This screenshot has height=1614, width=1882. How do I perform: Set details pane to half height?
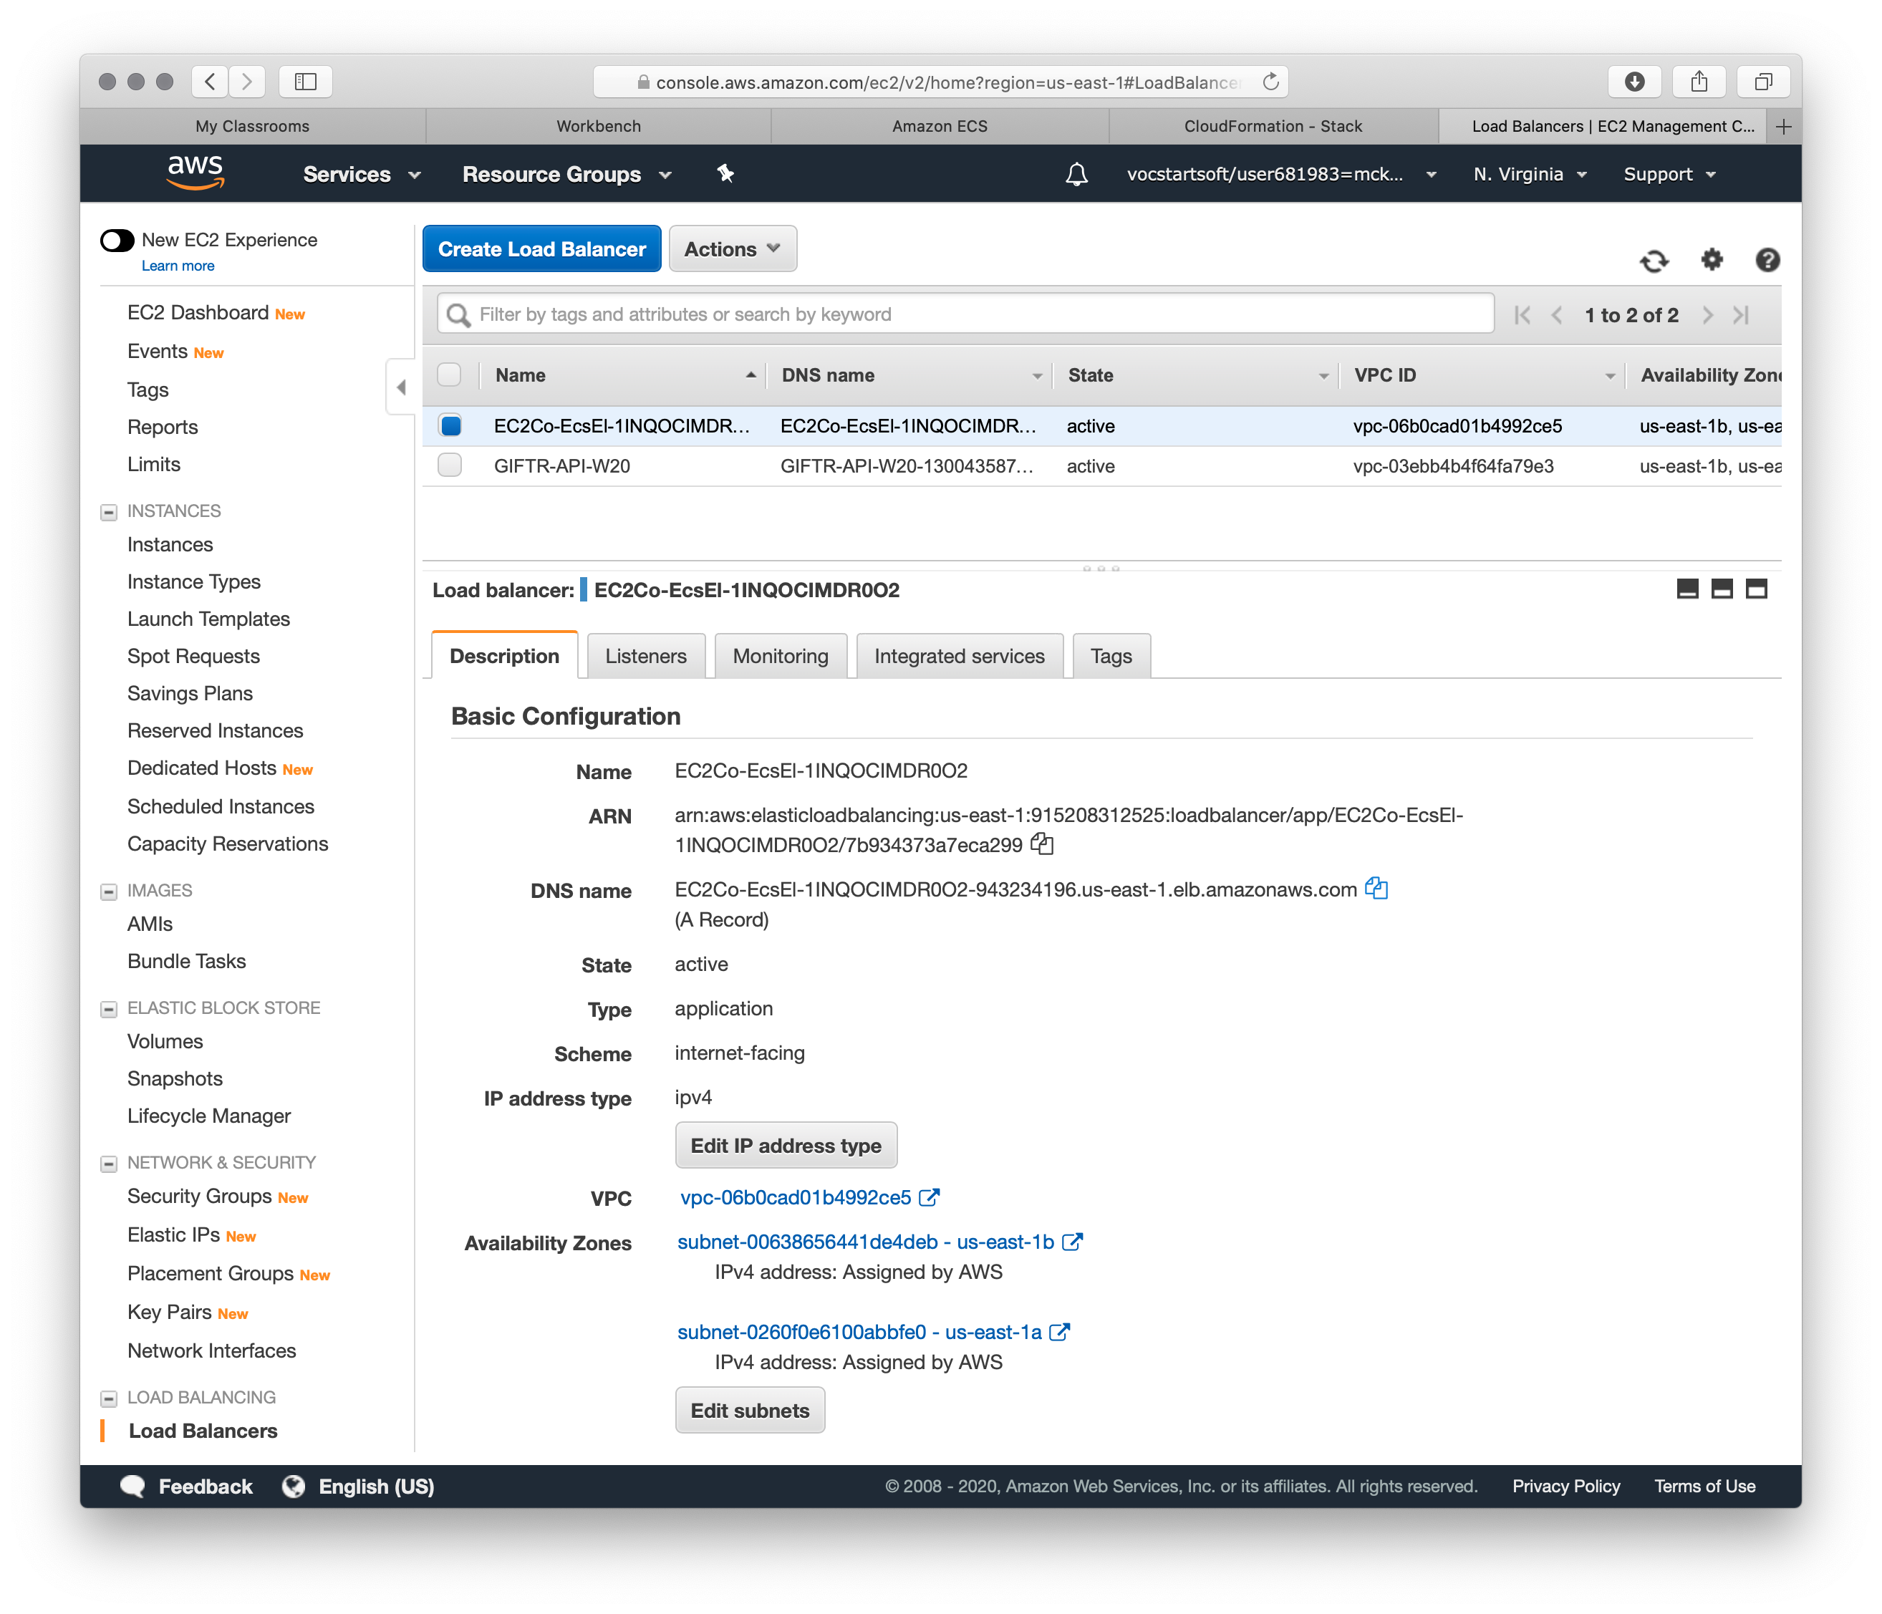click(1722, 589)
